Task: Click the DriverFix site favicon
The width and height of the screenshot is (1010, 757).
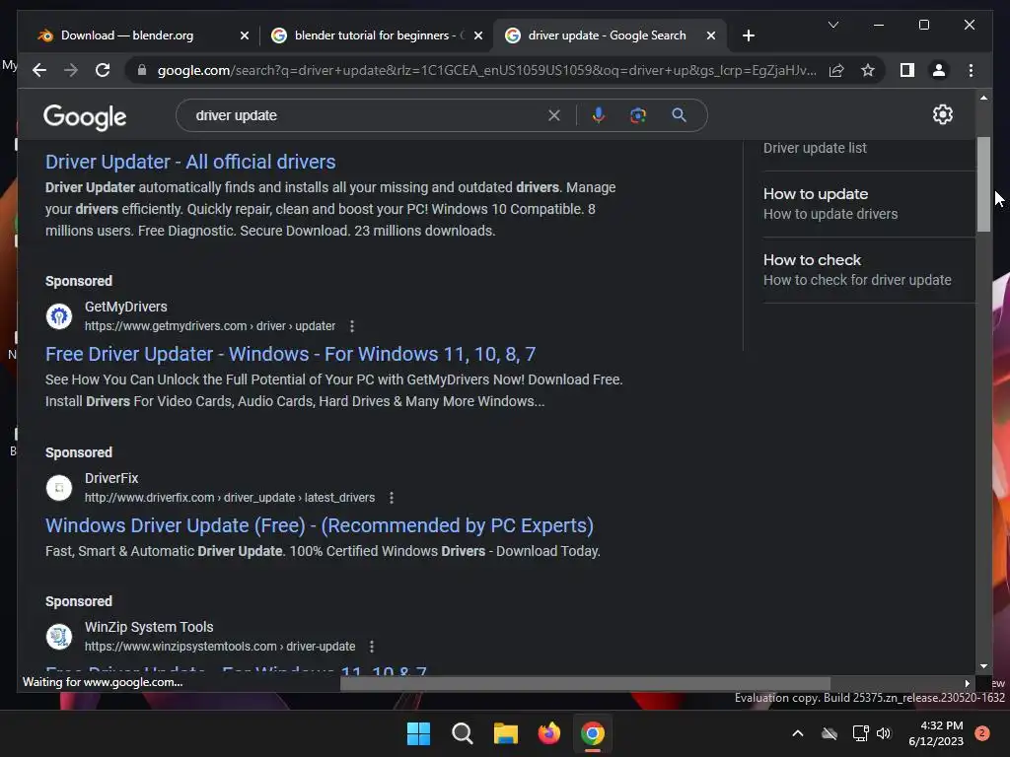Action: (59, 487)
